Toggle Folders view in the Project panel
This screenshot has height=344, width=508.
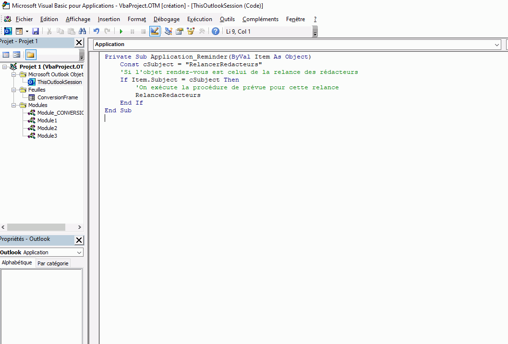pyautogui.click(x=31, y=55)
